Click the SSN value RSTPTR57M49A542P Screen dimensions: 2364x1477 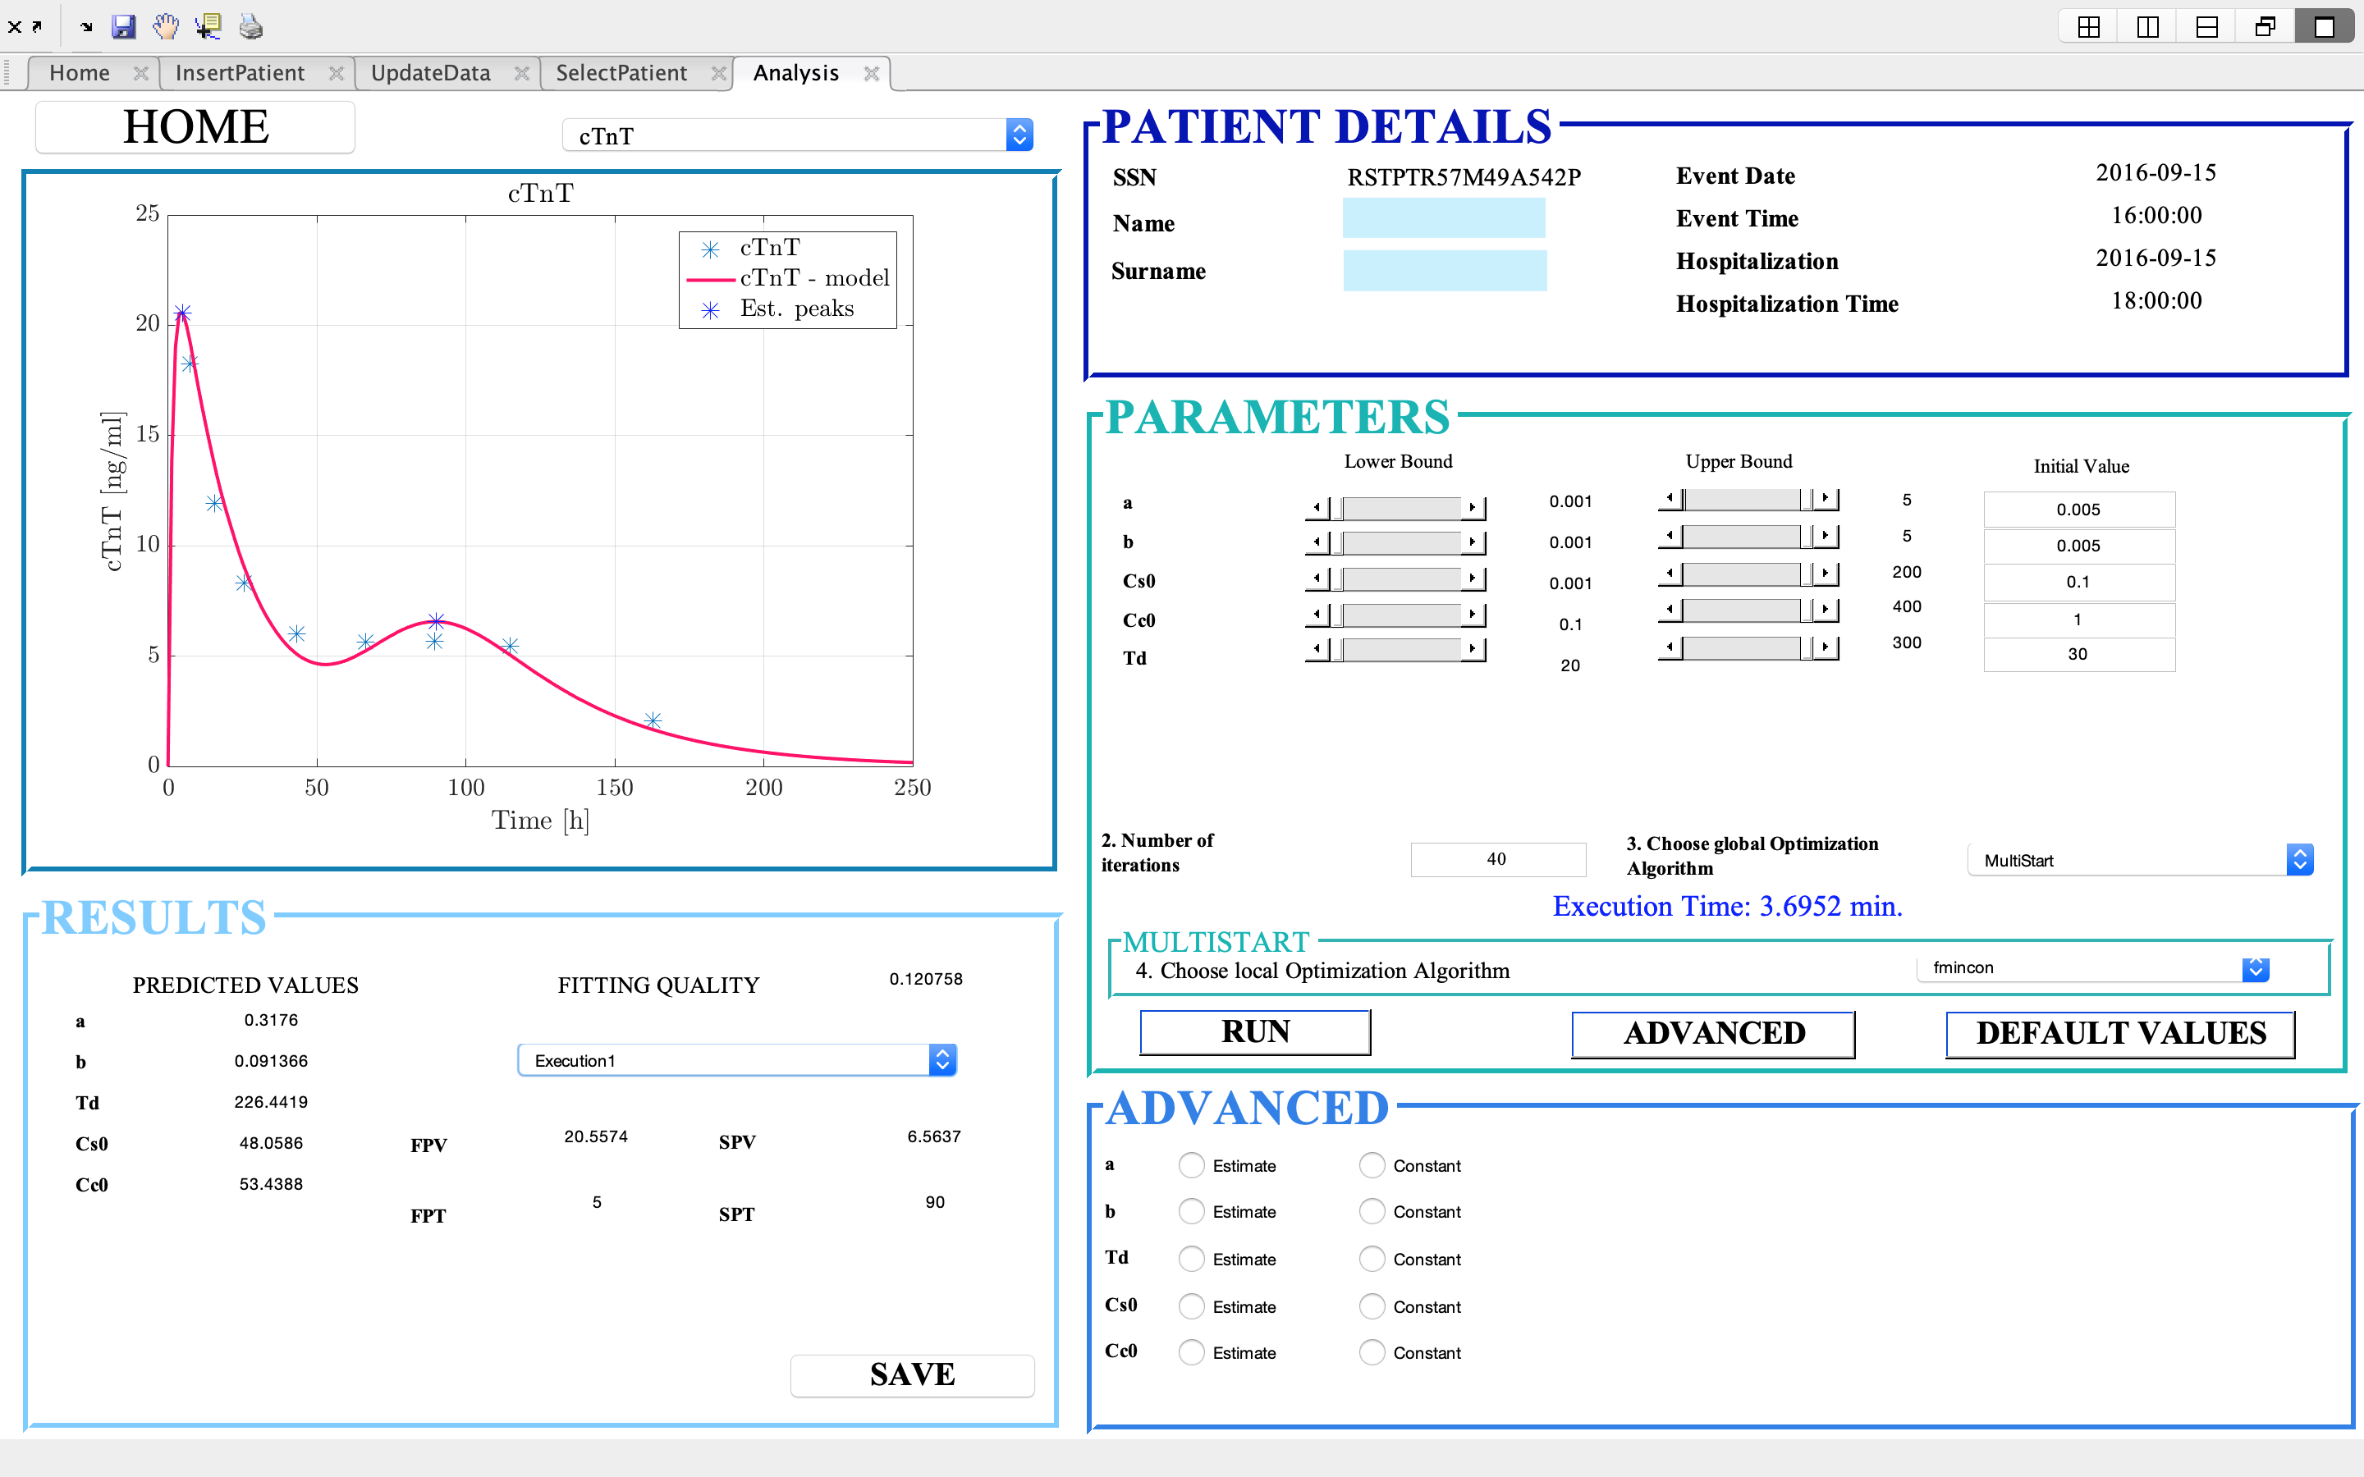(x=1464, y=176)
